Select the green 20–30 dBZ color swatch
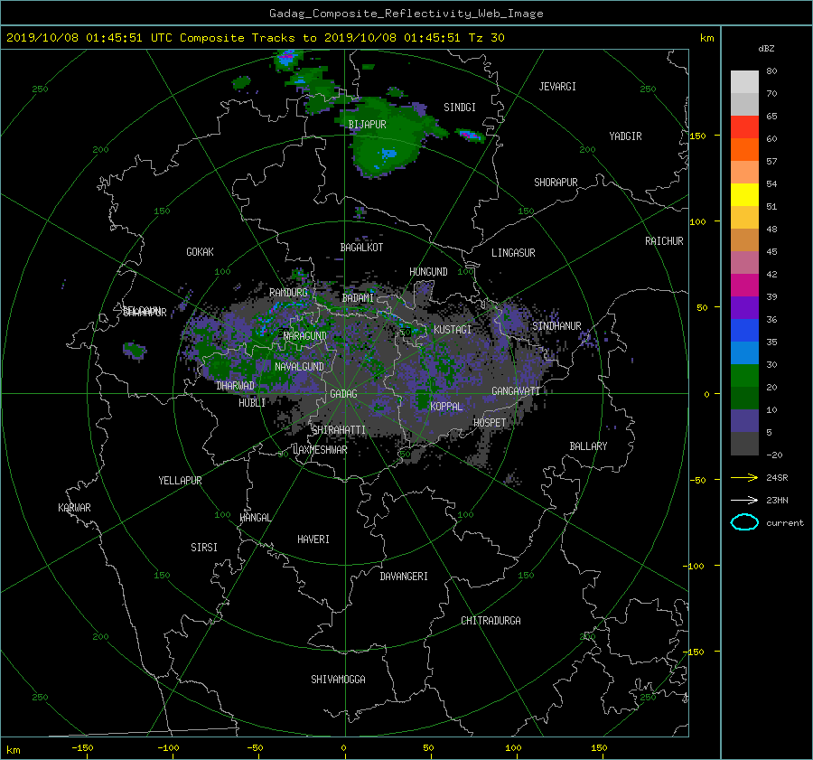 (x=744, y=376)
